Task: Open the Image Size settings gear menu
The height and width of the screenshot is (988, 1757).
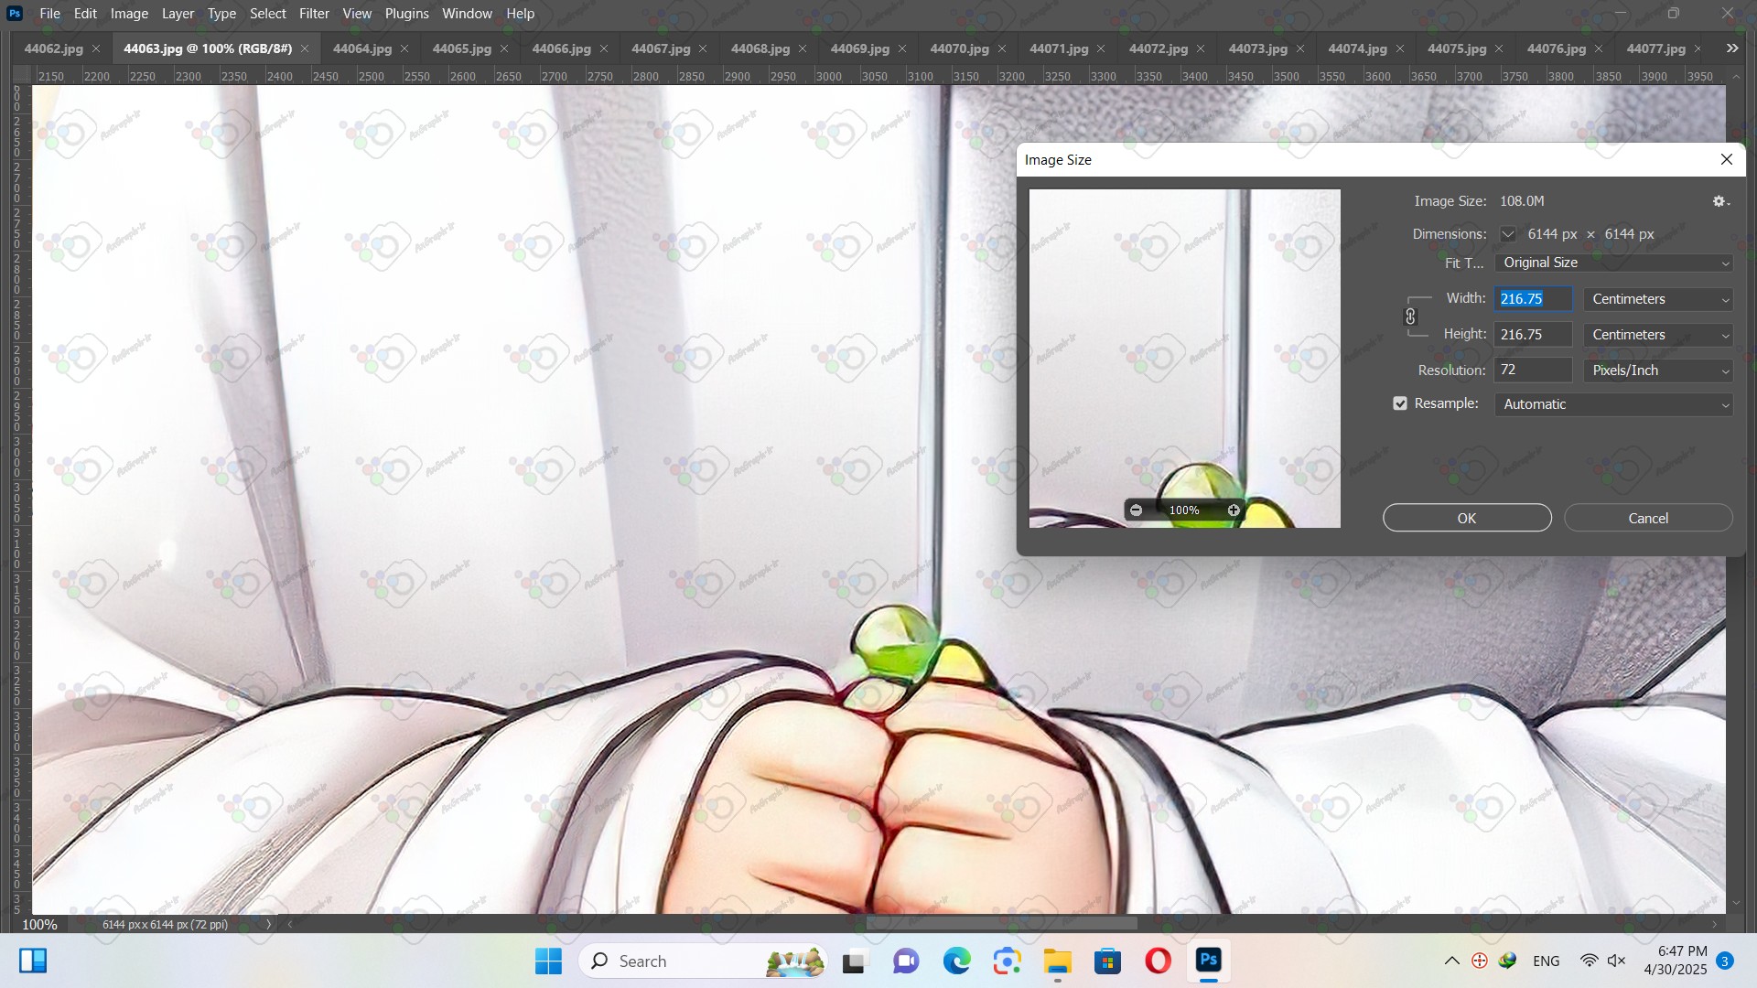Action: coord(1720,201)
